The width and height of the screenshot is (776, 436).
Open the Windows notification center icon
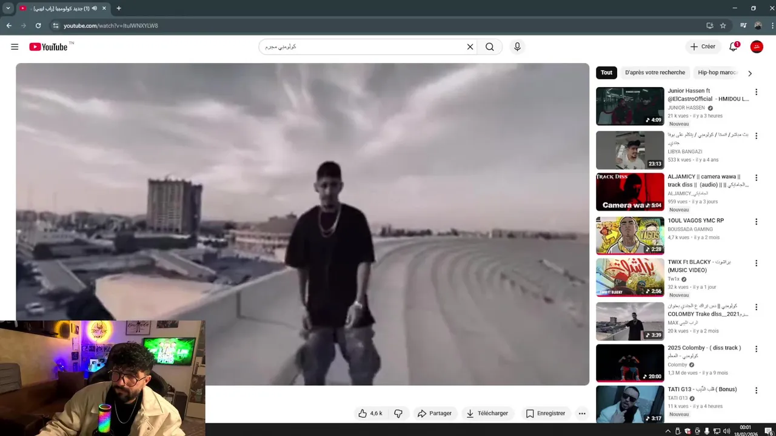click(768, 431)
